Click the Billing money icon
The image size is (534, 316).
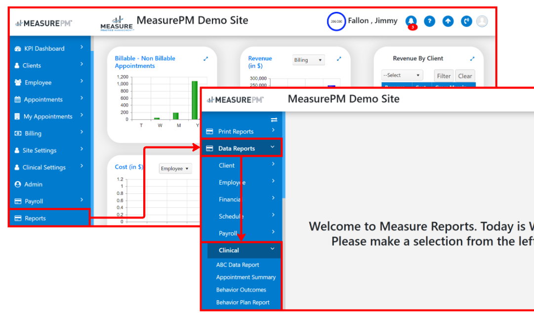click(18, 134)
